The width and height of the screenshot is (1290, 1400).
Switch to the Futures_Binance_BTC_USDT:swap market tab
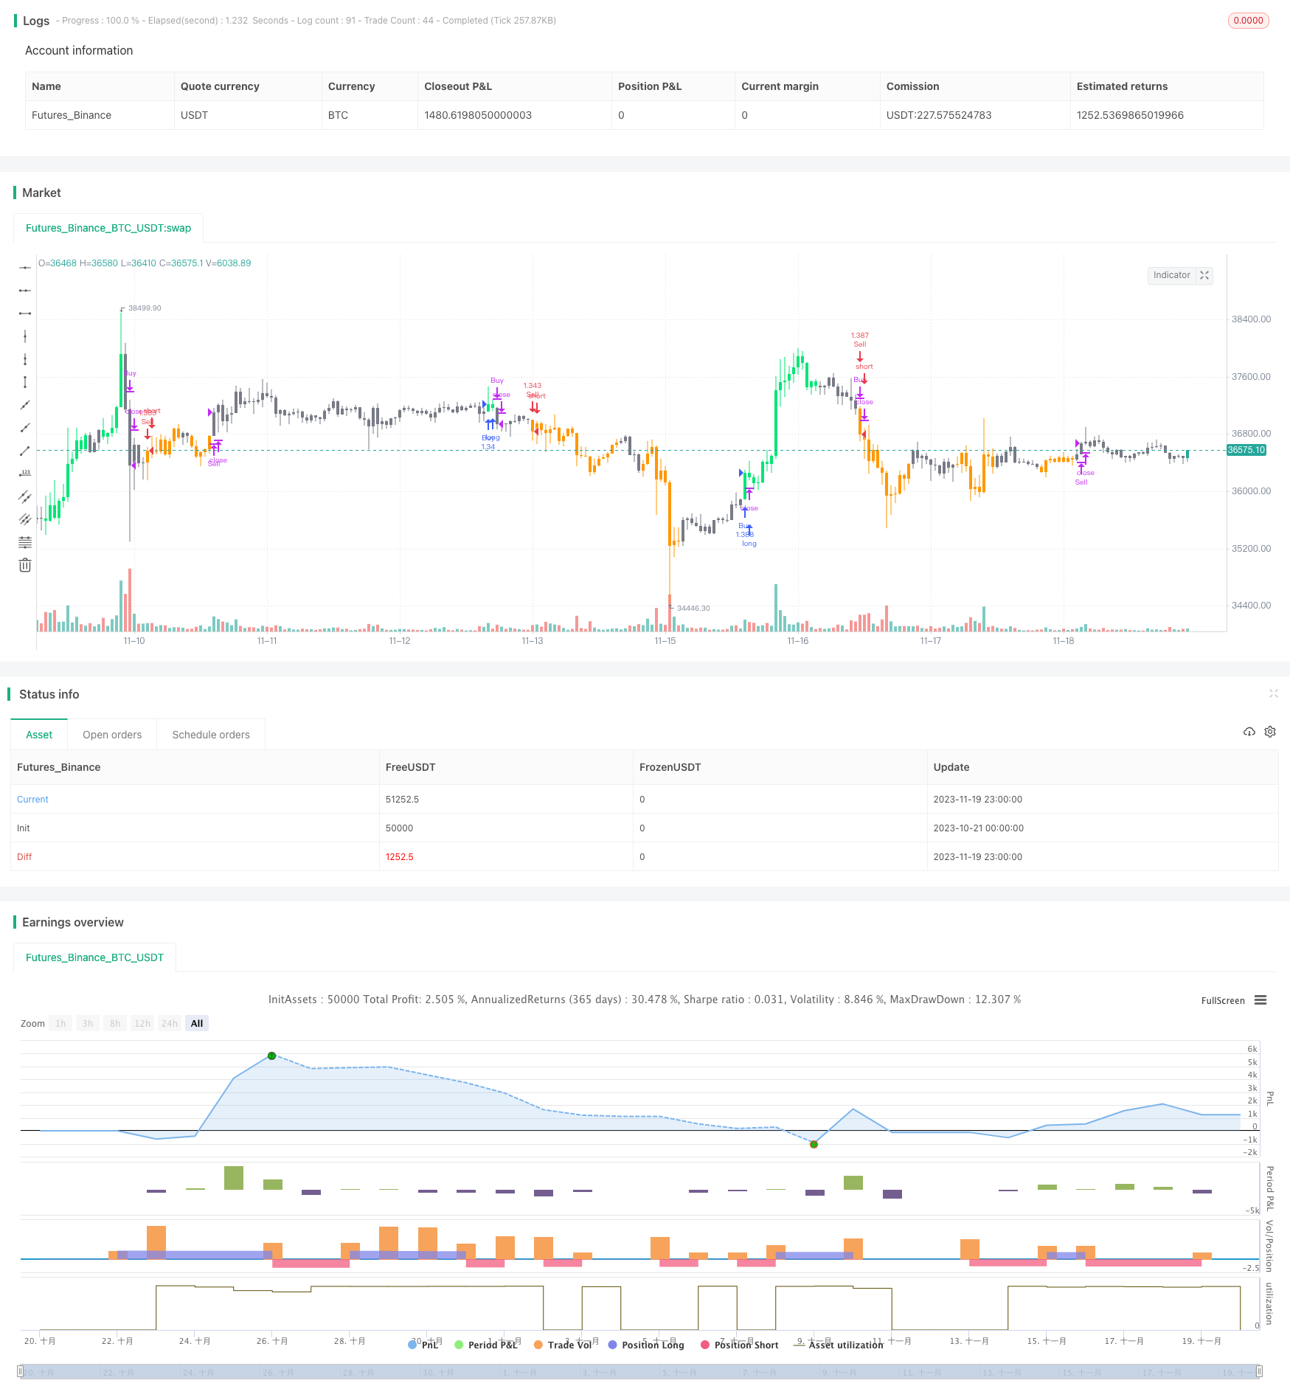coord(108,228)
